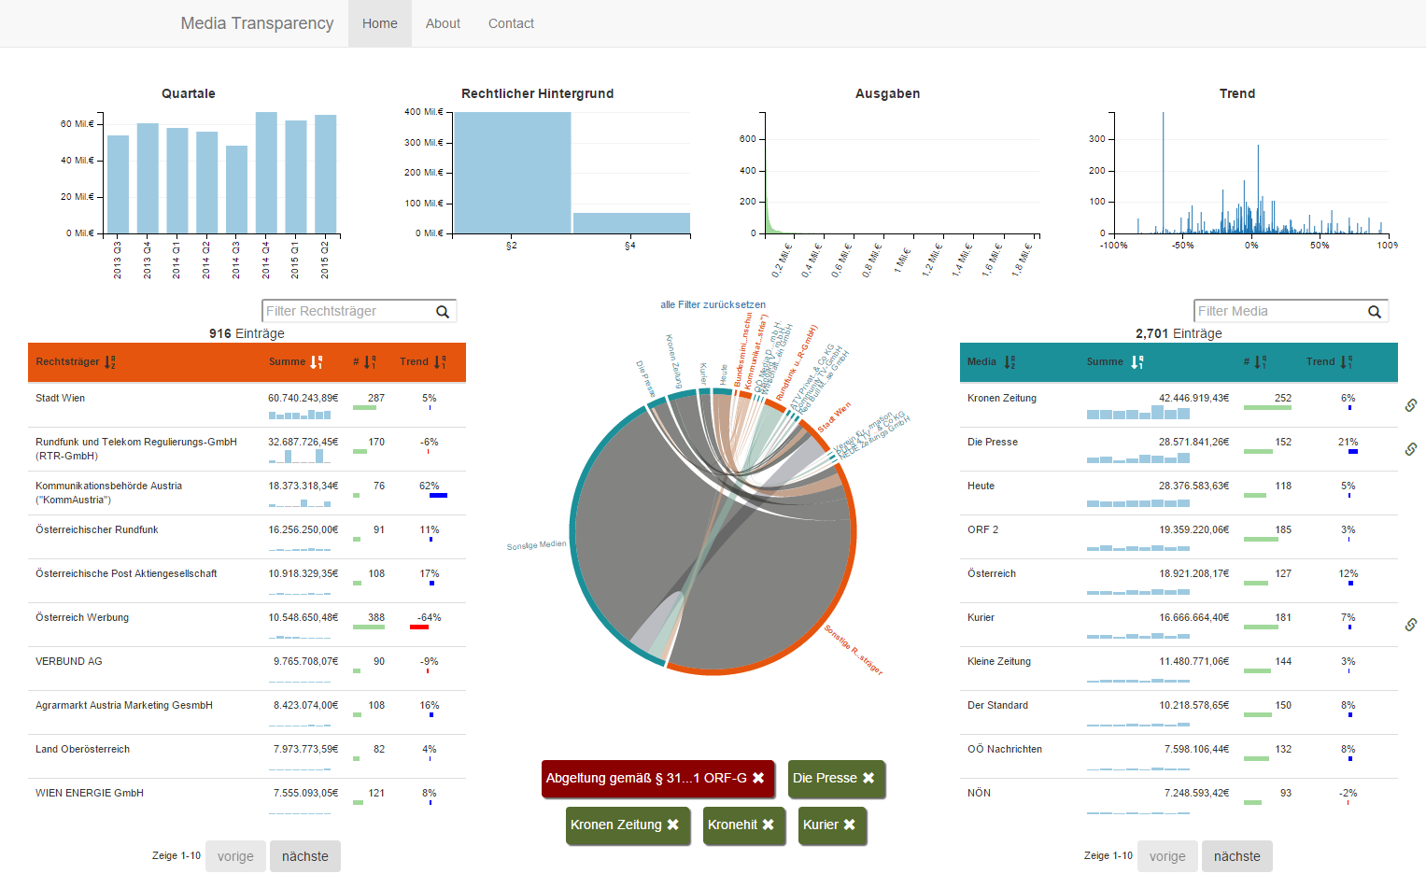Screen dimensions: 1426x888
Task: Click the search icon in Filter Rechtsträger
Action: click(443, 312)
